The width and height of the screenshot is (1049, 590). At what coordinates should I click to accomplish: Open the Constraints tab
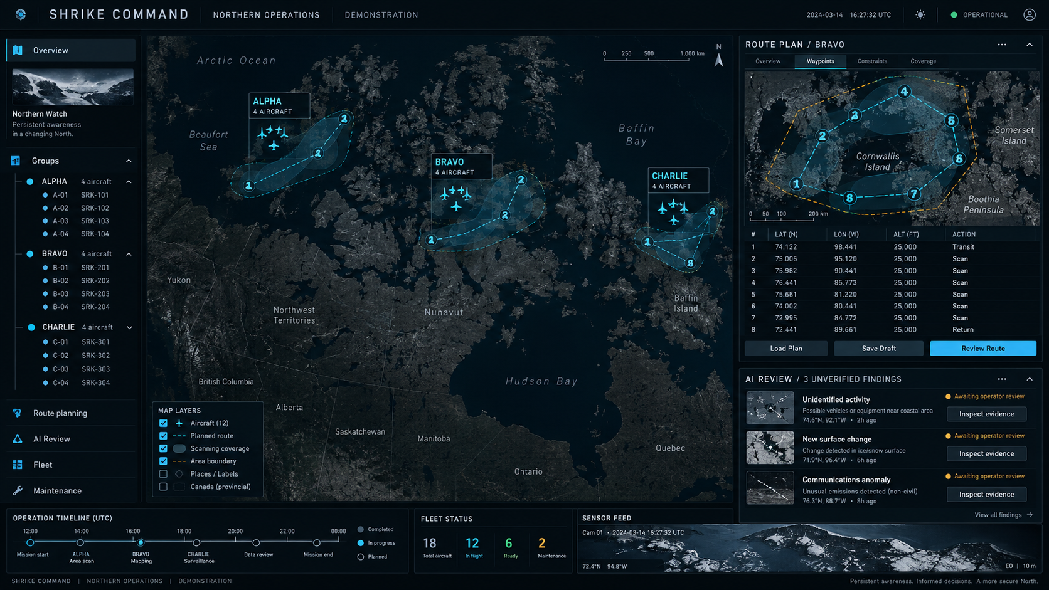coord(872,61)
